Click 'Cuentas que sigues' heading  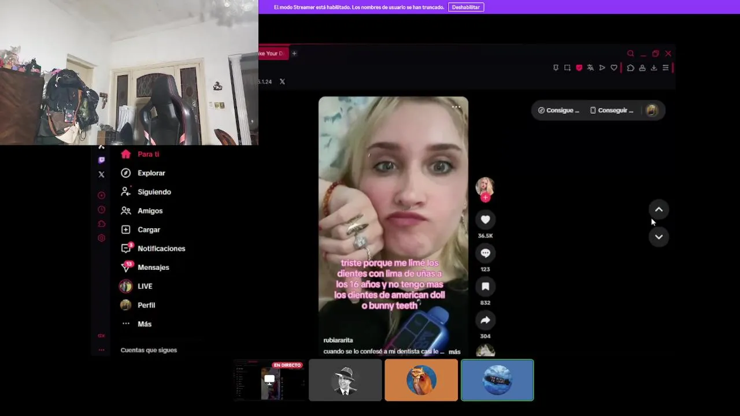click(x=149, y=350)
